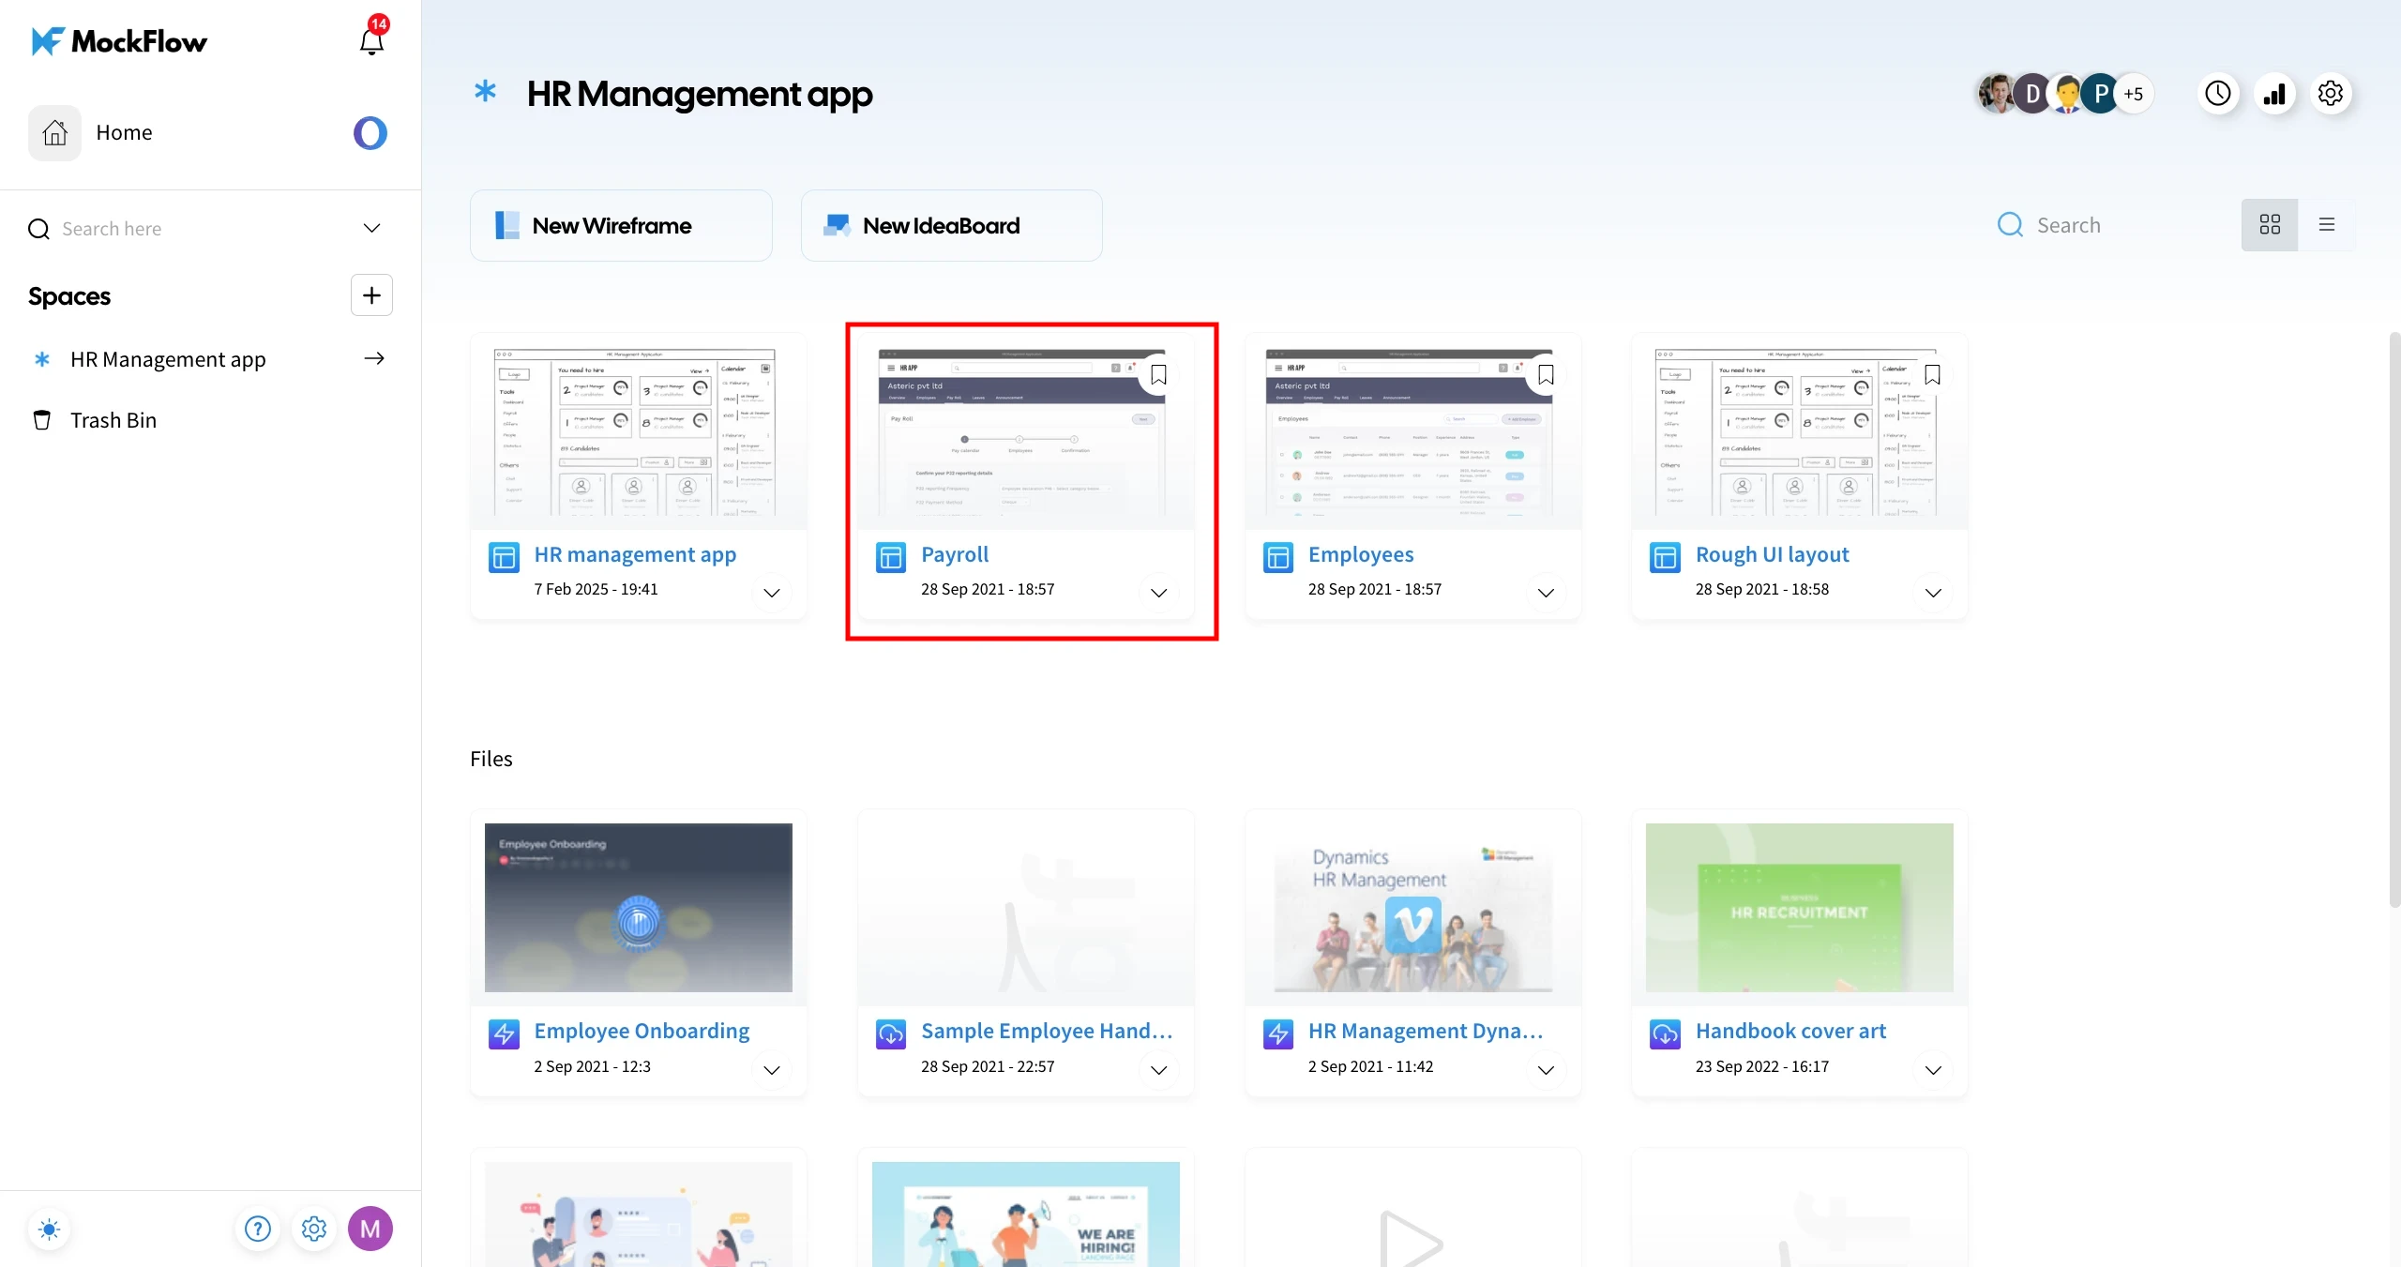The height and width of the screenshot is (1267, 2401).
Task: Open version history clock icon
Action: (2217, 94)
